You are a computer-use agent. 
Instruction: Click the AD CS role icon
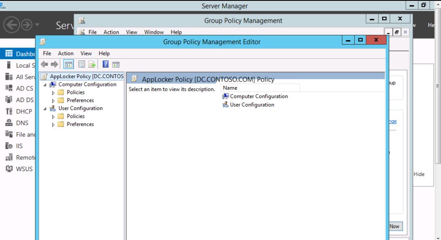[x=9, y=88]
